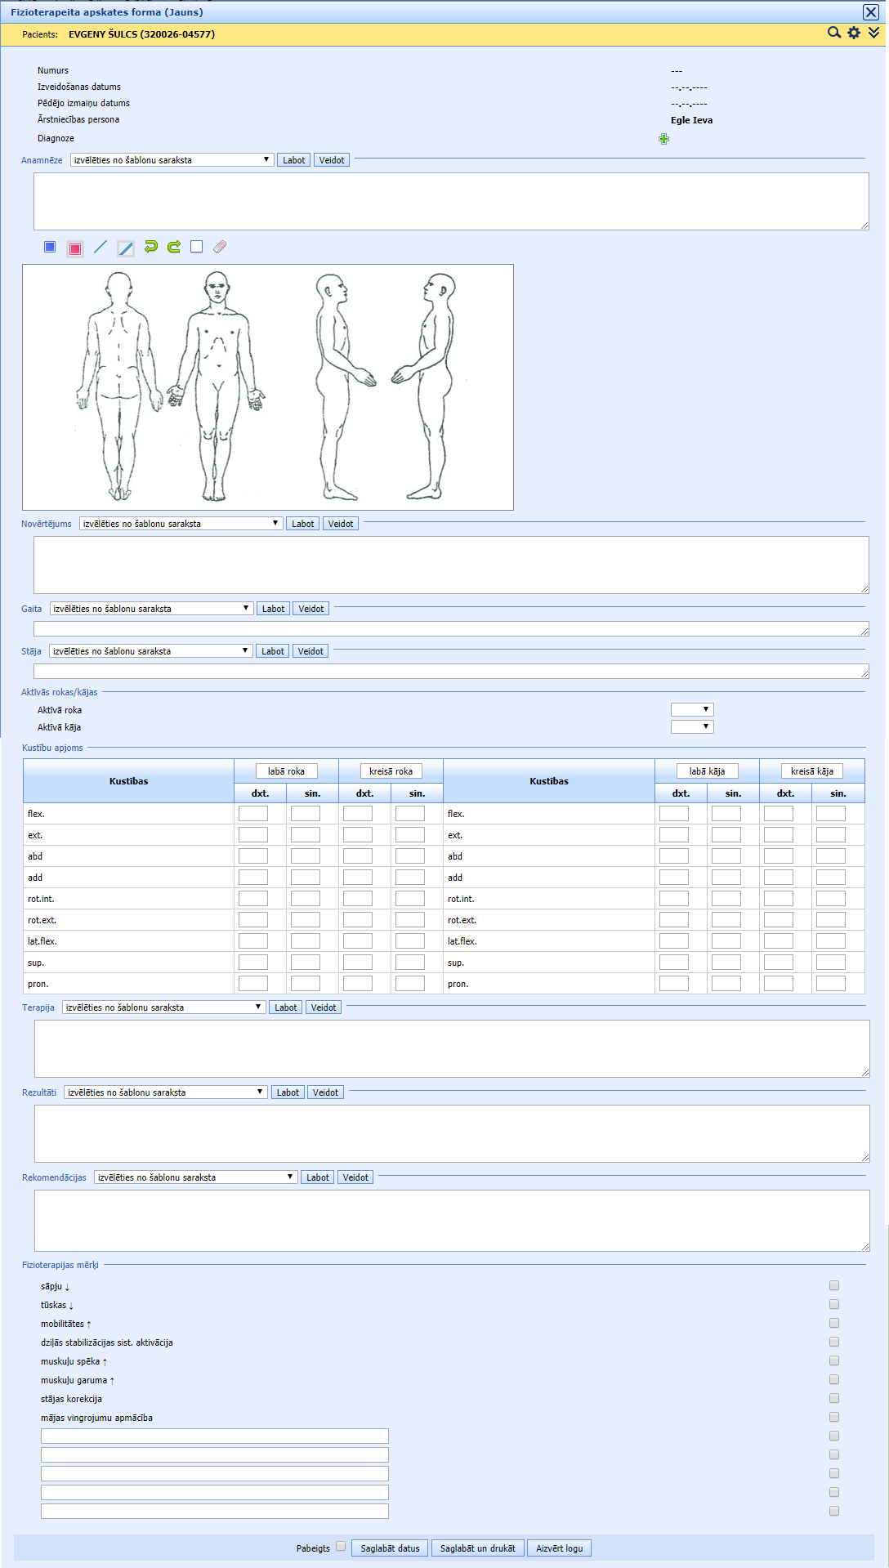Open patient search with the magnifier icon
Screen dimensions: 889x1568
(833, 33)
